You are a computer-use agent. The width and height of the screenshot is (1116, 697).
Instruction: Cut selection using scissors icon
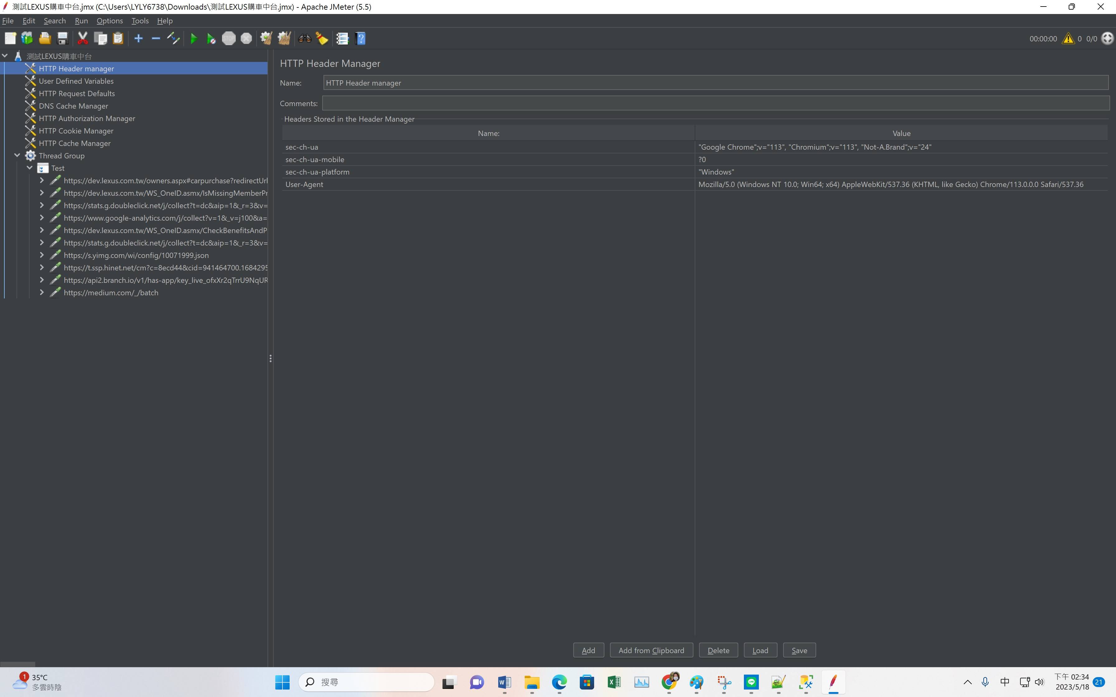click(x=83, y=38)
